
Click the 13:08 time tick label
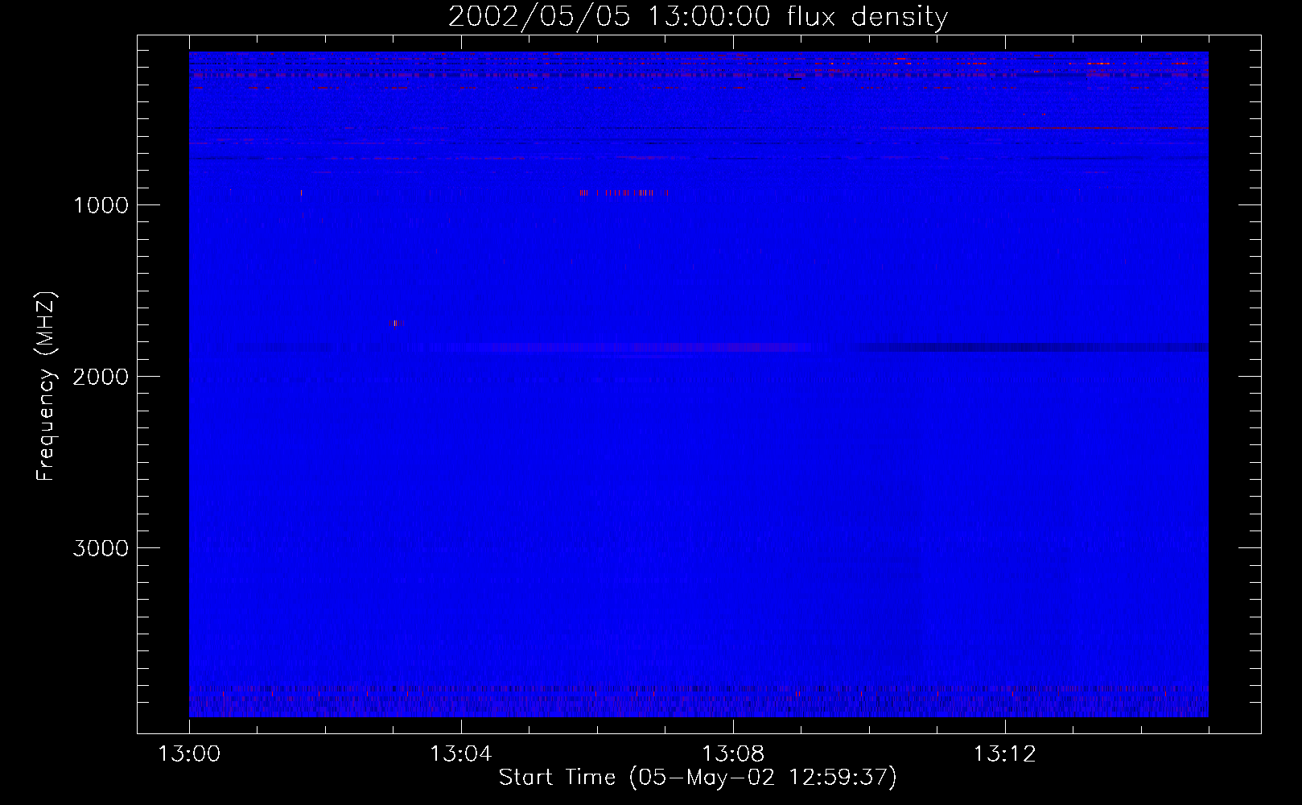pos(732,754)
